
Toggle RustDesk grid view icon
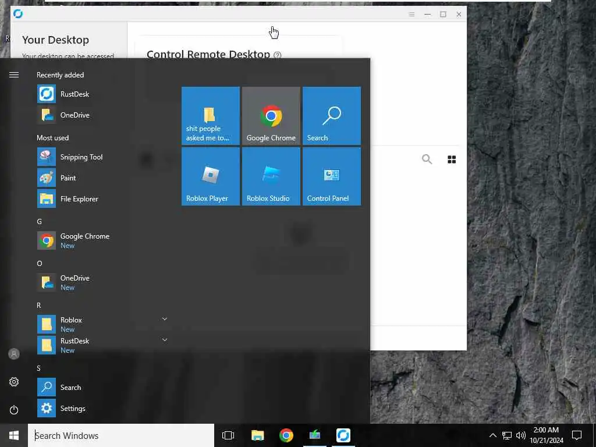point(452,159)
